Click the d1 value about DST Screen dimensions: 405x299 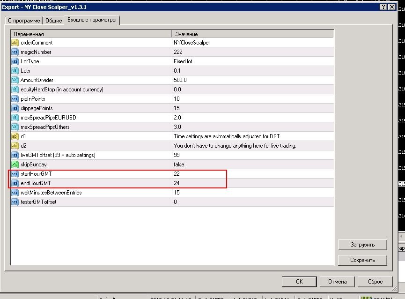click(227, 136)
